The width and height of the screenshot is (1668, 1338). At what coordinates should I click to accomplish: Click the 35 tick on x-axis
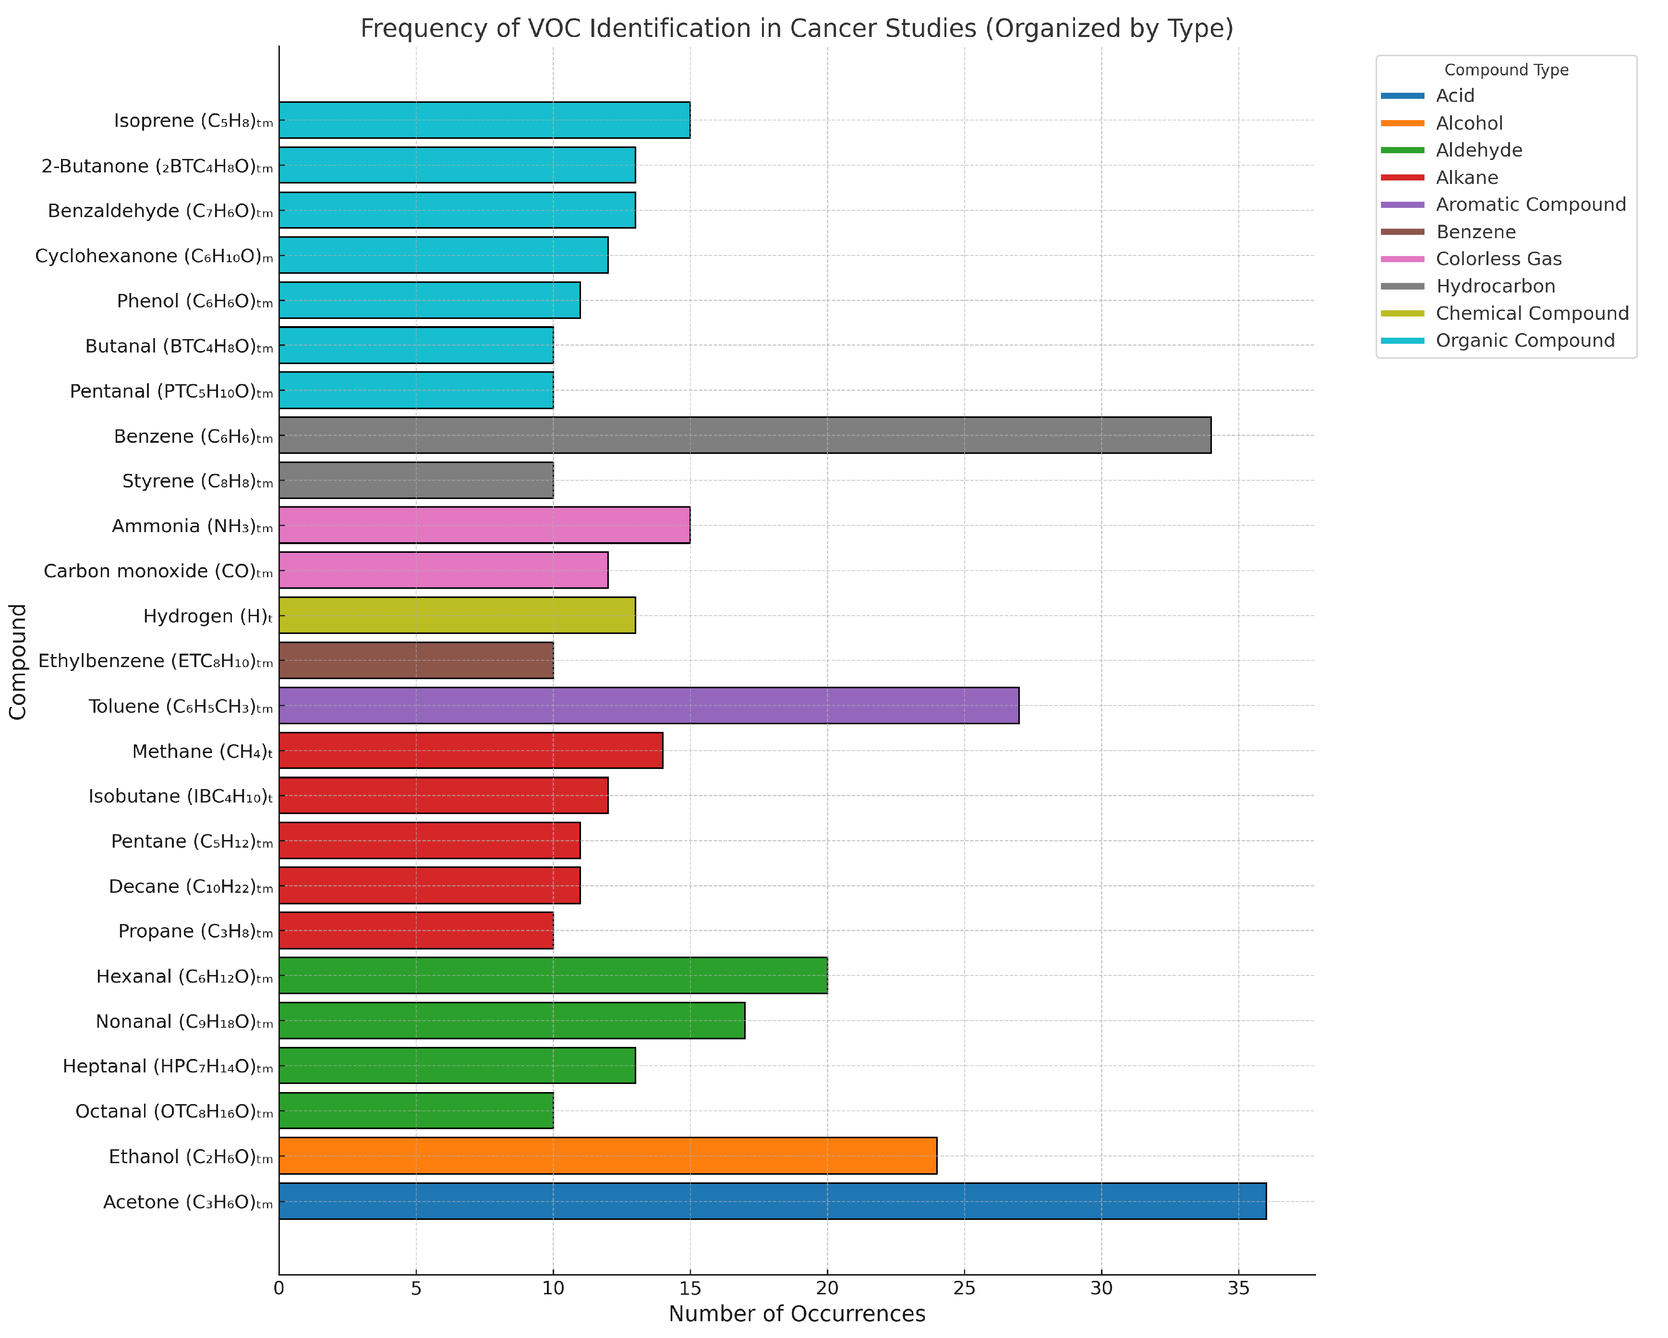pyautogui.click(x=1238, y=1288)
